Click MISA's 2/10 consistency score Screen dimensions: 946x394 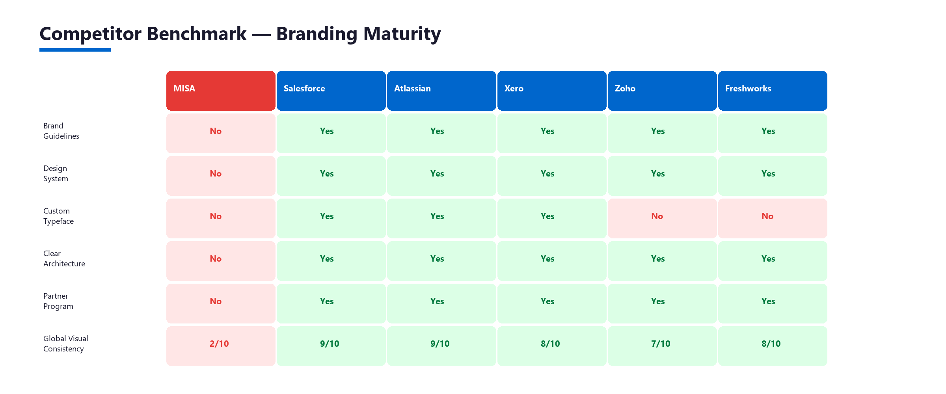[220, 344]
